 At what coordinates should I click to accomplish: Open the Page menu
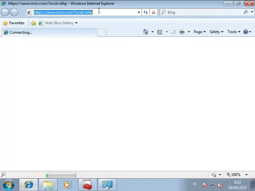200,32
